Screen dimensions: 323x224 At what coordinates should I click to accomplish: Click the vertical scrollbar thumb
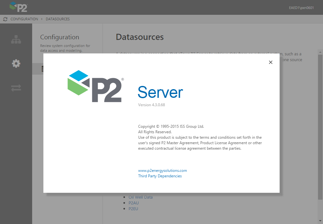point(320,126)
